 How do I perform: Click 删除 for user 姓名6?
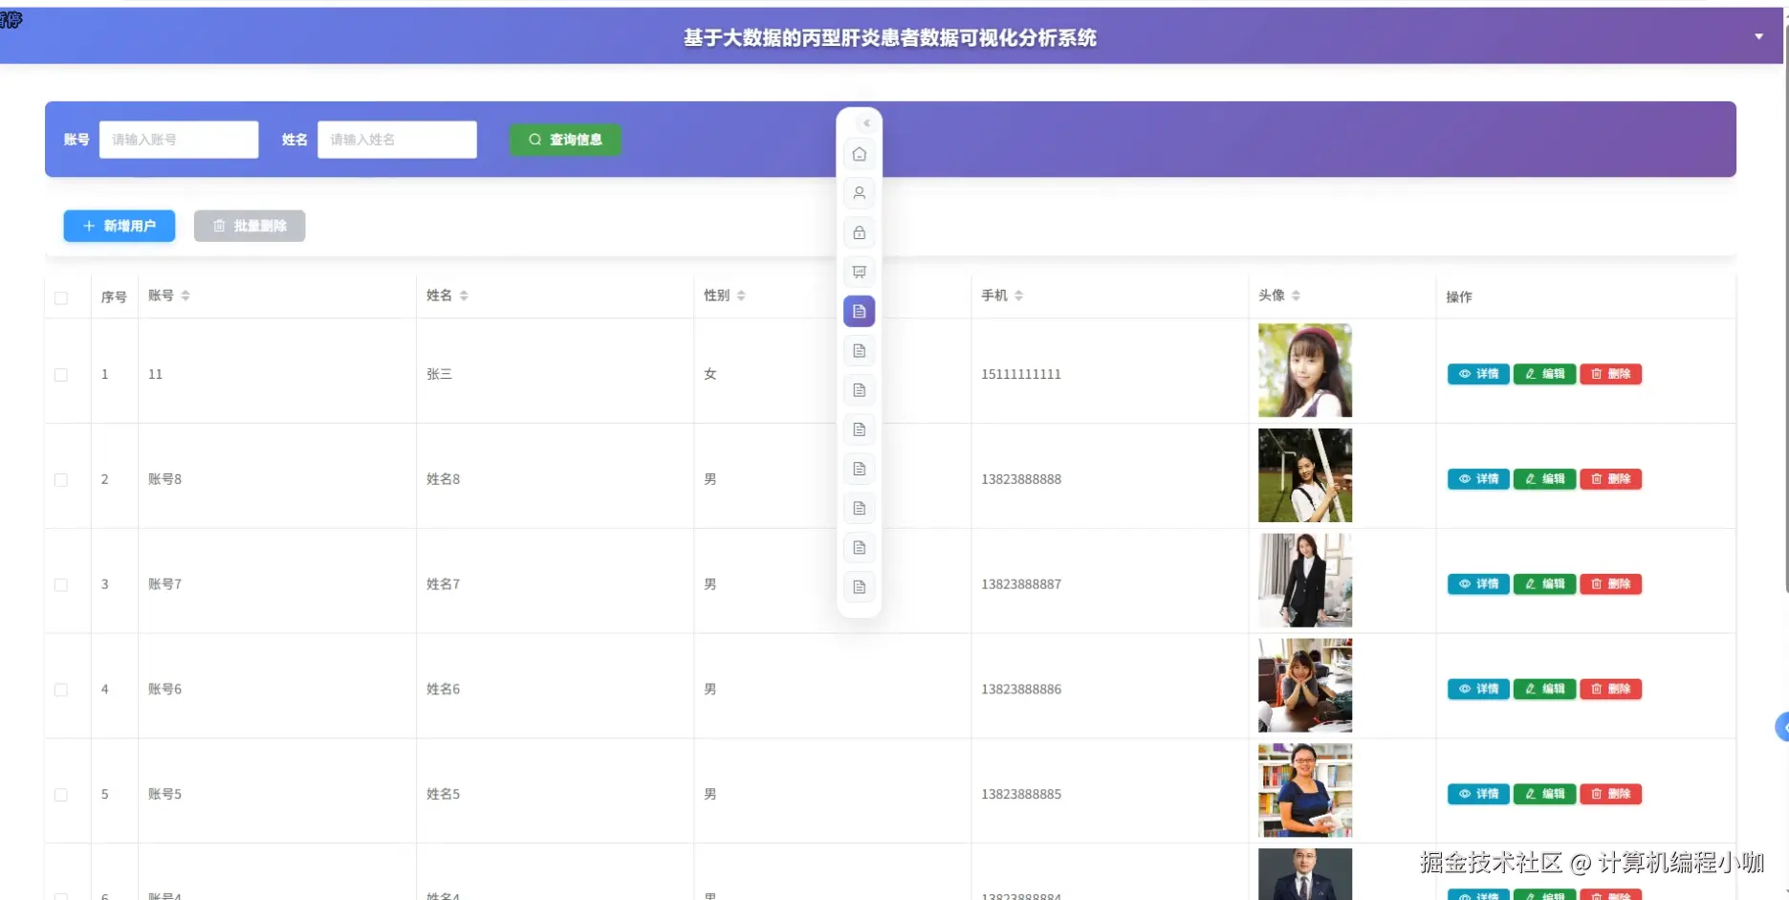(1610, 689)
